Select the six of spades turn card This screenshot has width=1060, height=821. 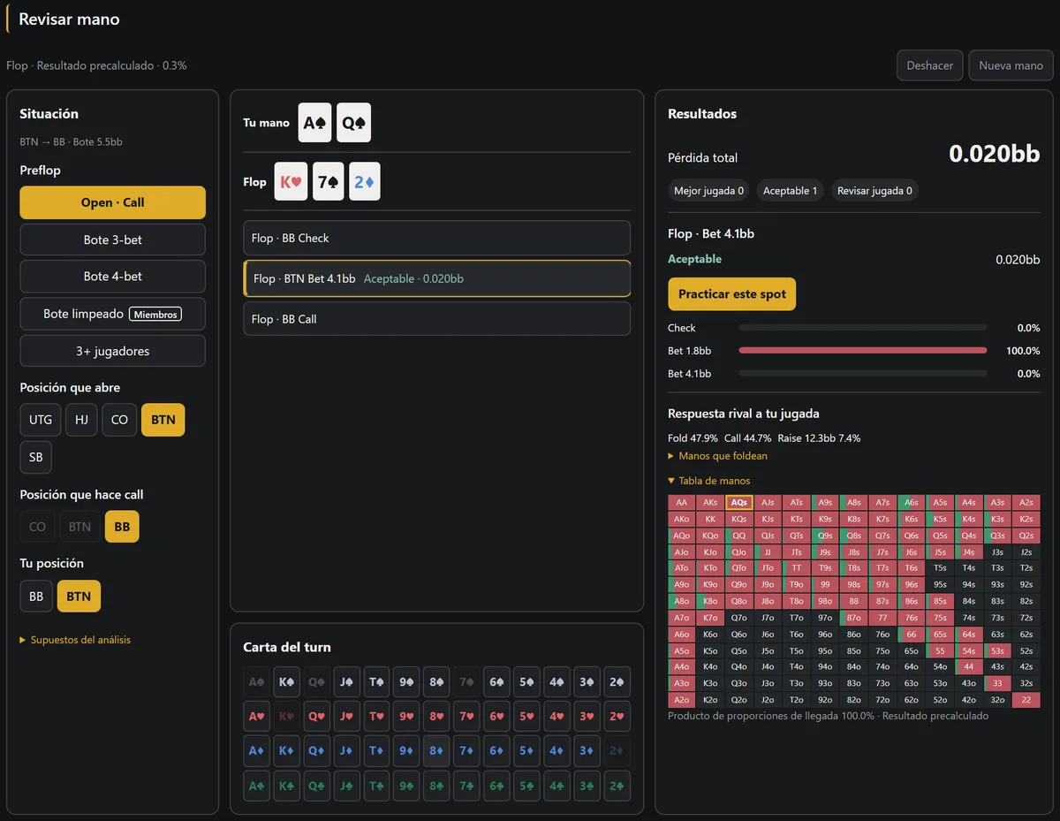coord(496,681)
